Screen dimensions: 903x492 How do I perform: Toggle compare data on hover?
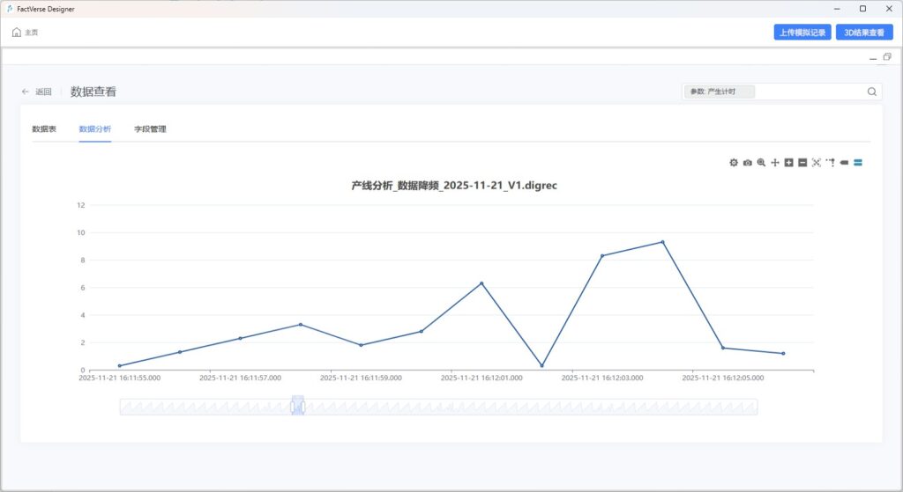857,163
